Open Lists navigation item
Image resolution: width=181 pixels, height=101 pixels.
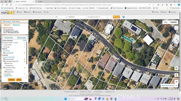[x=46, y=12]
